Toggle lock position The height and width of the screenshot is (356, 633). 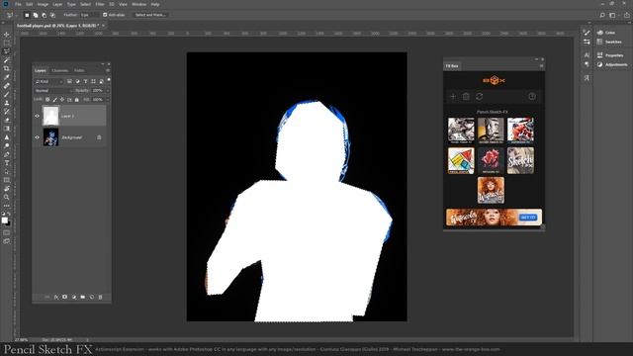[62, 99]
